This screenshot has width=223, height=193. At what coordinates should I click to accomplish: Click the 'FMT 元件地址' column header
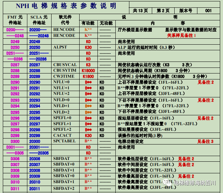(15, 20)
